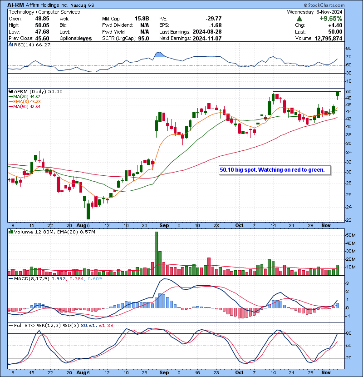Click the Affirm Holdings Inc. company name
The image size is (363, 377).
(x=47, y=5)
